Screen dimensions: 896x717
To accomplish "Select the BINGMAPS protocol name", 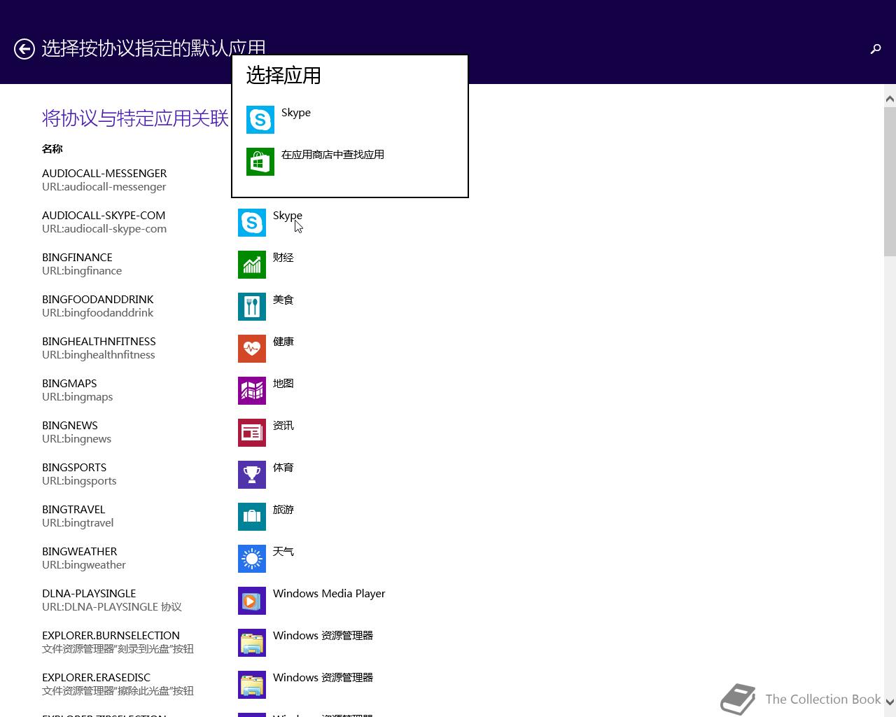I will [x=69, y=384].
